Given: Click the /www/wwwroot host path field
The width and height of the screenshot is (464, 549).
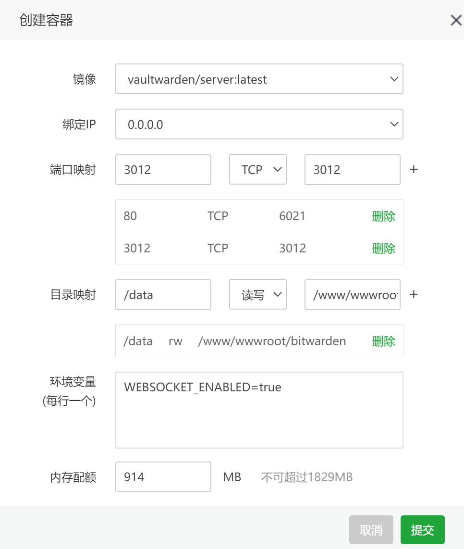Looking at the screenshot, I should (352, 294).
